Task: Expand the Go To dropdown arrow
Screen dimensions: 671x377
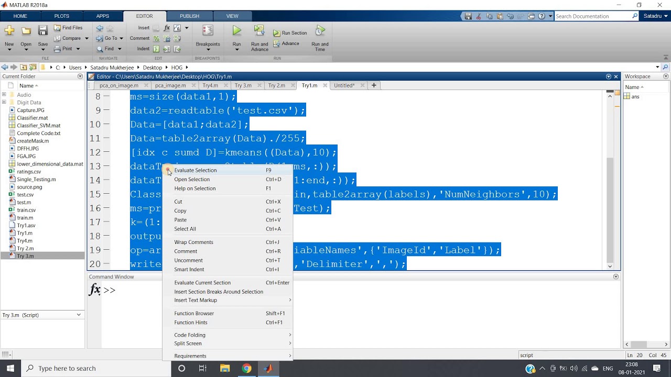Action: 121,38
